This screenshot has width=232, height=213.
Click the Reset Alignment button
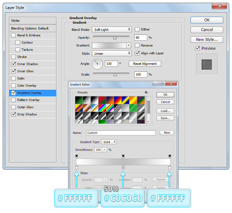(x=145, y=64)
